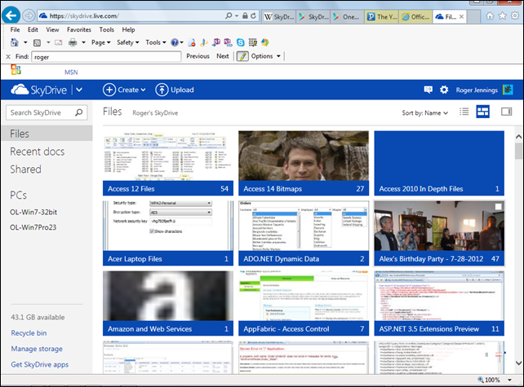Select Recent docs in the sidebar
Image resolution: width=524 pixels, height=387 pixels.
coord(38,151)
